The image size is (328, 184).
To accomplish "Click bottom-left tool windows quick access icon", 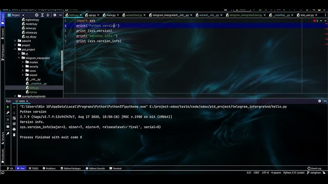I will pyautogui.click(x=3, y=173).
